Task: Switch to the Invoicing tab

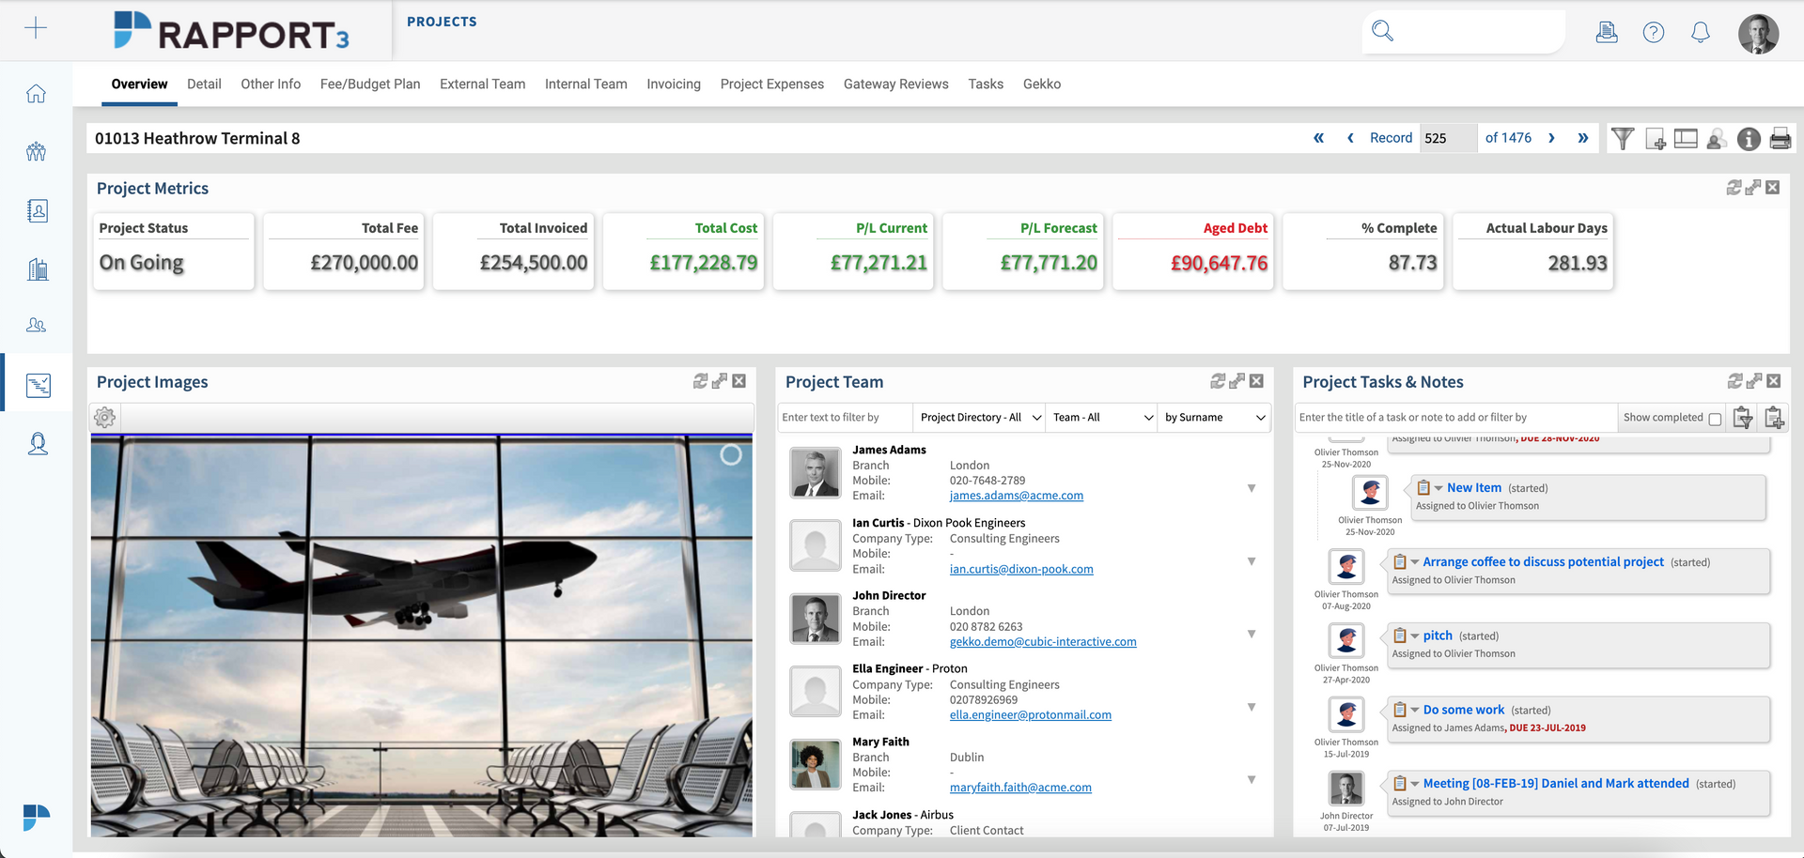Action: pos(673,84)
